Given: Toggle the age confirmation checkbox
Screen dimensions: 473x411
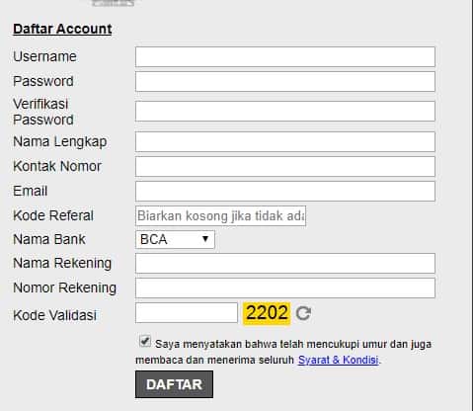Looking at the screenshot, I should click(x=145, y=341).
